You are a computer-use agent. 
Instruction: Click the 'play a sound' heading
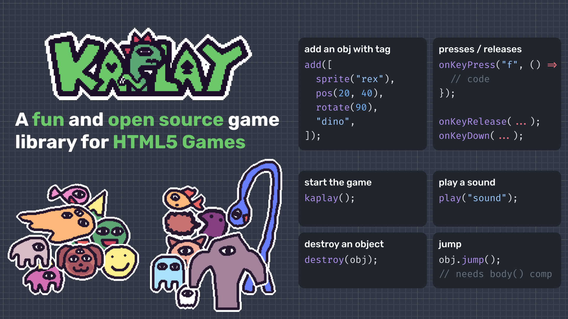(467, 182)
